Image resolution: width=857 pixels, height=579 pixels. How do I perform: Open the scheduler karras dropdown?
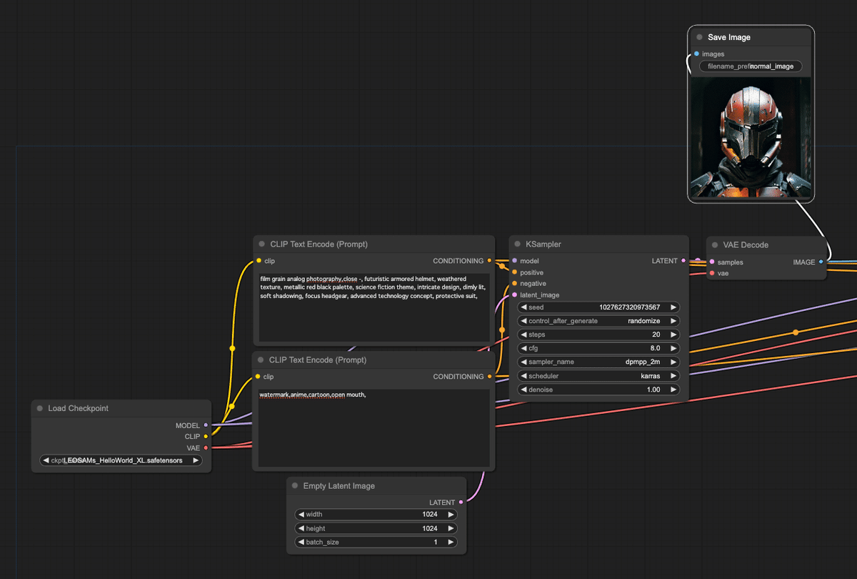[598, 375]
